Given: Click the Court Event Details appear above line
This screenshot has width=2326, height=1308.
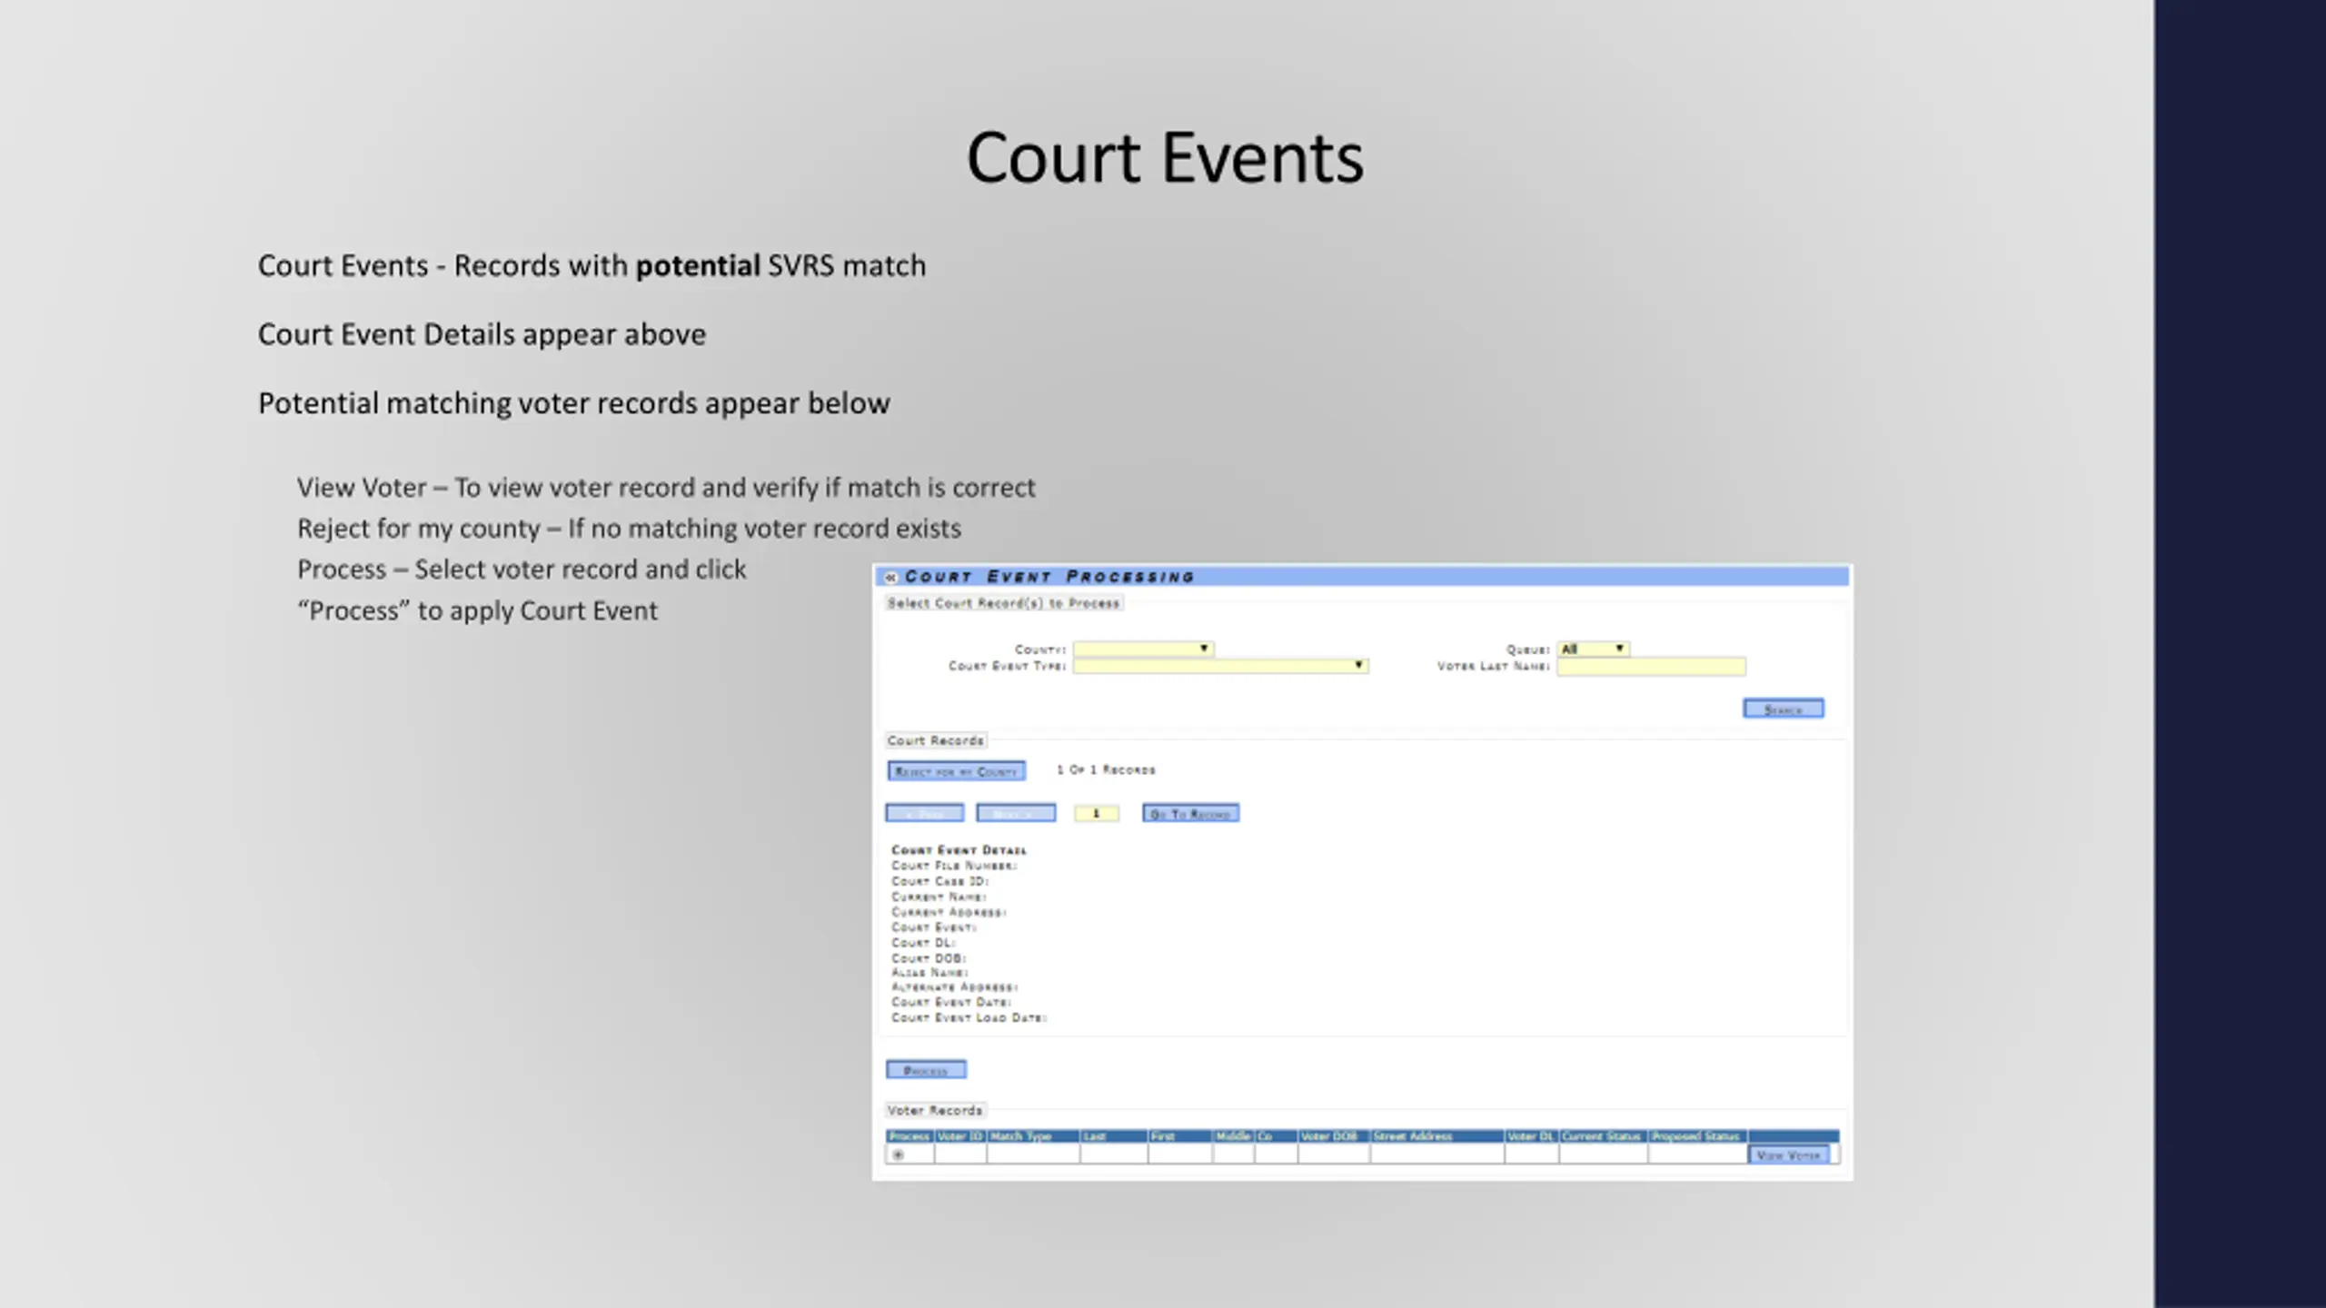Looking at the screenshot, I should pyautogui.click(x=482, y=335).
